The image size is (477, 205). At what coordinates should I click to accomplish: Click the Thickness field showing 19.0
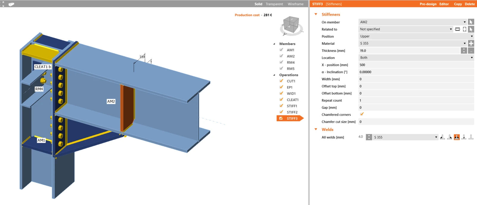point(409,51)
